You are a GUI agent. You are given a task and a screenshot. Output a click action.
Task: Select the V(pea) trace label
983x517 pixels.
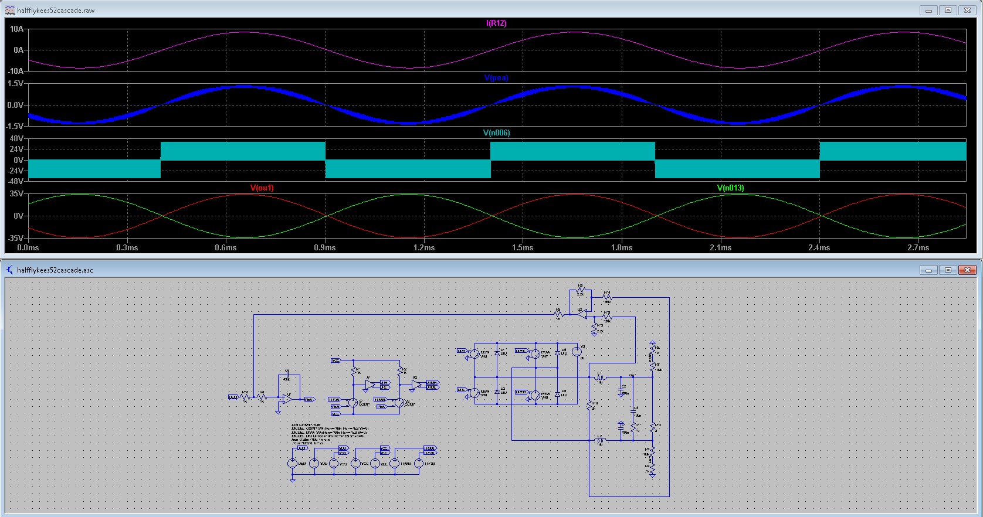tap(496, 77)
